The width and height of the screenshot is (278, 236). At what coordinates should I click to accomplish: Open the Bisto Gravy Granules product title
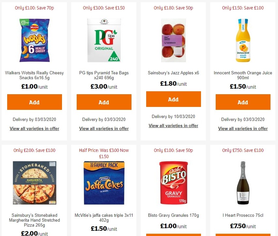coord(173,215)
